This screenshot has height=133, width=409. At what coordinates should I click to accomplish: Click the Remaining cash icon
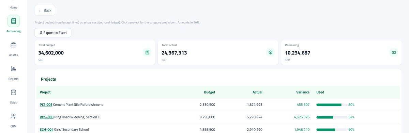coord(394,52)
